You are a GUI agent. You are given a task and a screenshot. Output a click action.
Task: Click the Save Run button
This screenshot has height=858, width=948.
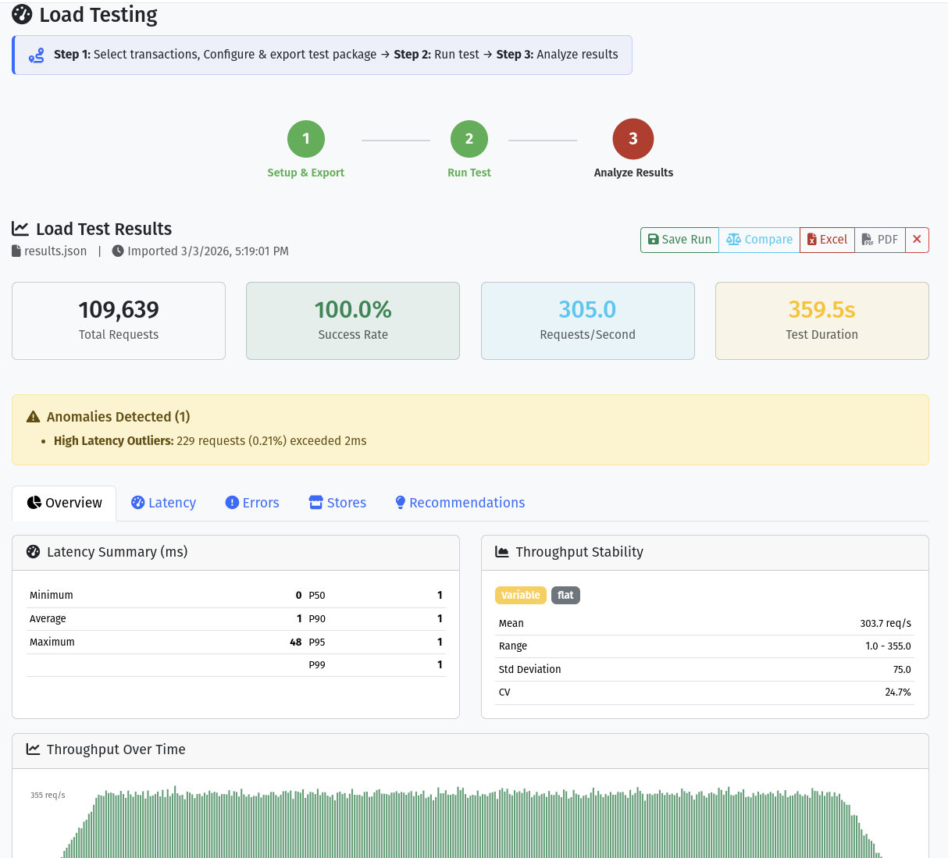point(679,240)
